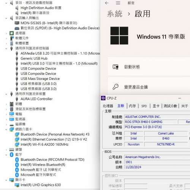The image size is (190, 190).
Task: Click the ROG STRIX B460-I GAMING model field
Action: 150,122
